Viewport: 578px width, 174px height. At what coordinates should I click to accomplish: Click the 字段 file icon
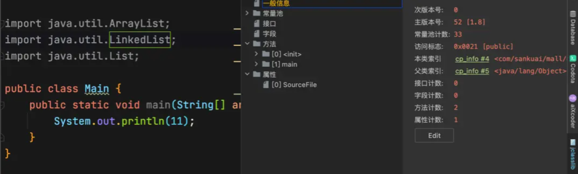pos(257,34)
